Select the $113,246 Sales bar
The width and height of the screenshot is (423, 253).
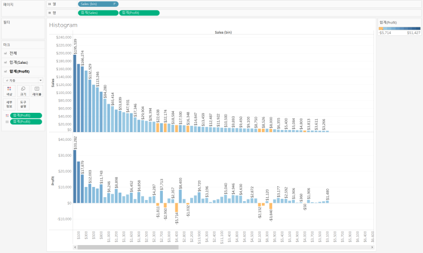(x=97, y=109)
